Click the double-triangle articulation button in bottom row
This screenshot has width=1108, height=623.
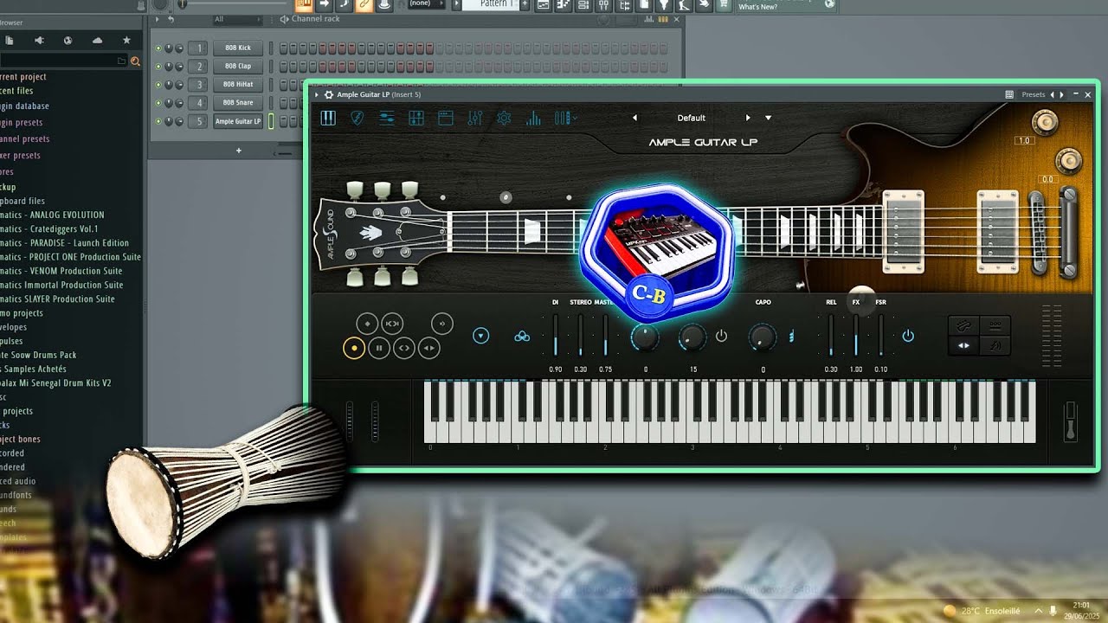click(x=428, y=348)
